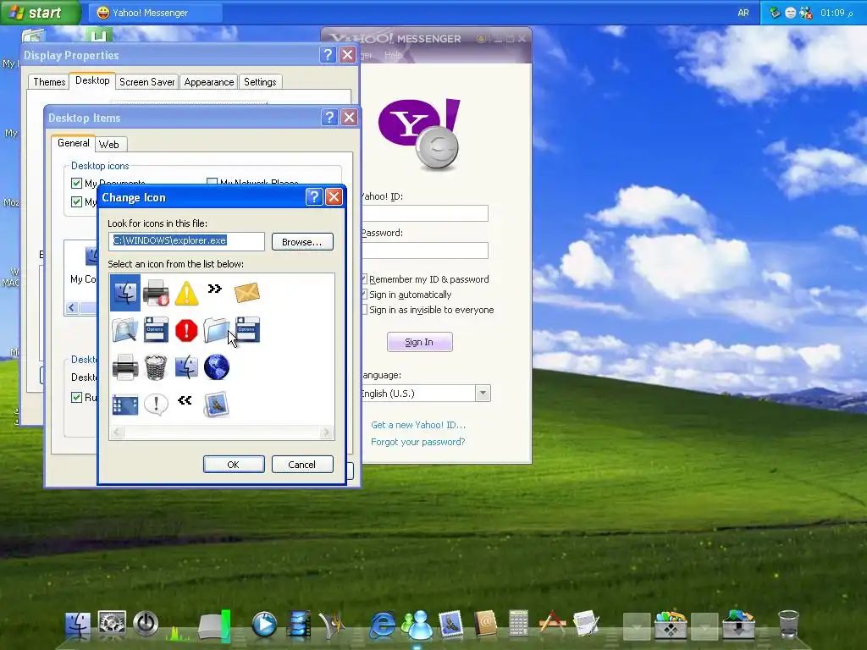Open the film strip movie dock icon
Image resolution: width=867 pixels, height=650 pixels.
pos(299,625)
